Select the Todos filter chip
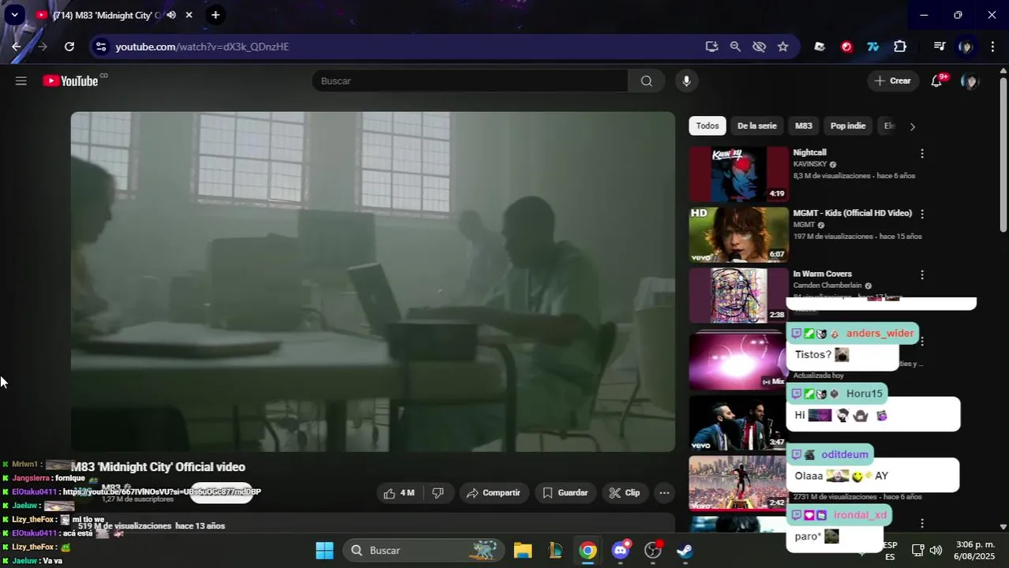The image size is (1009, 568). (x=707, y=126)
